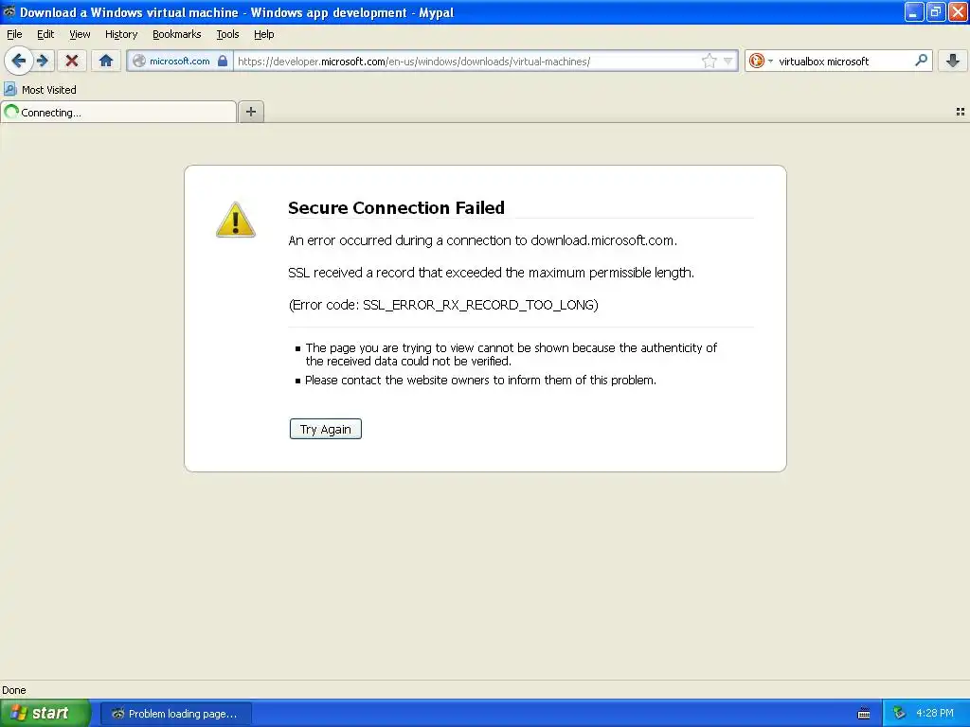The height and width of the screenshot is (727, 970).
Task: Open the tab groups icon
Action: 961,112
